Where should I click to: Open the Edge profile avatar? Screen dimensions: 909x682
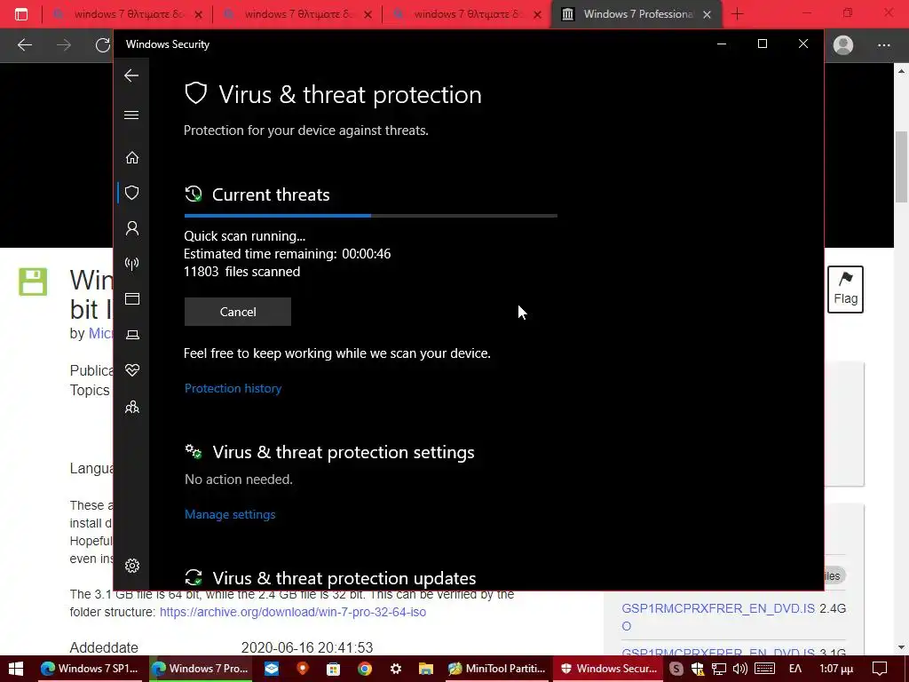coord(843,44)
